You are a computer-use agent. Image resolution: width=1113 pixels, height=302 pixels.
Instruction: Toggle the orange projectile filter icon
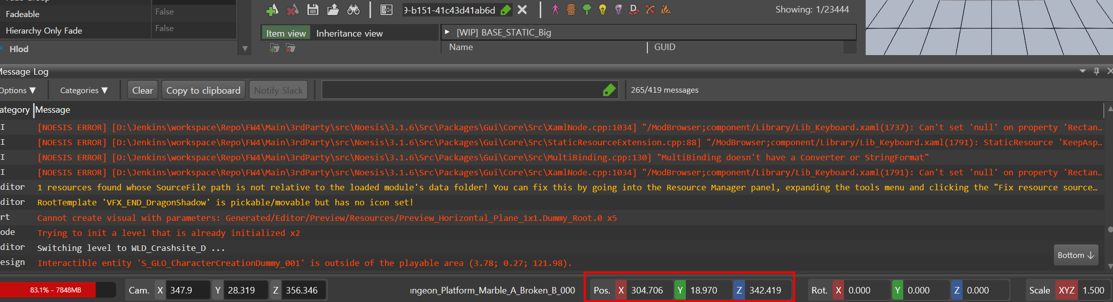(650, 10)
